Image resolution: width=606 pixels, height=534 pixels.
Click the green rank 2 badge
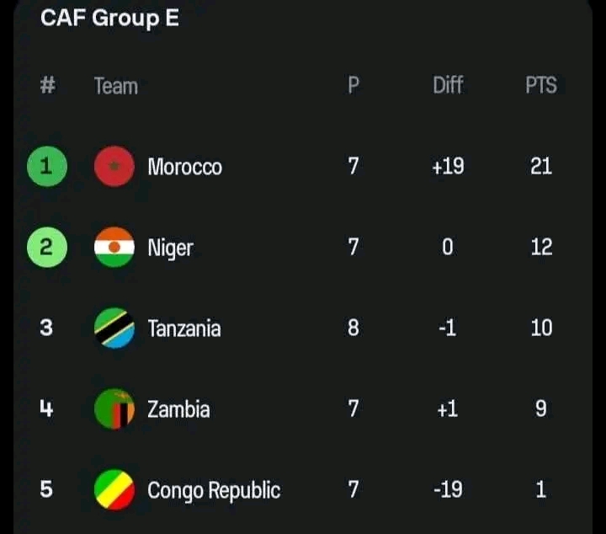pos(46,247)
